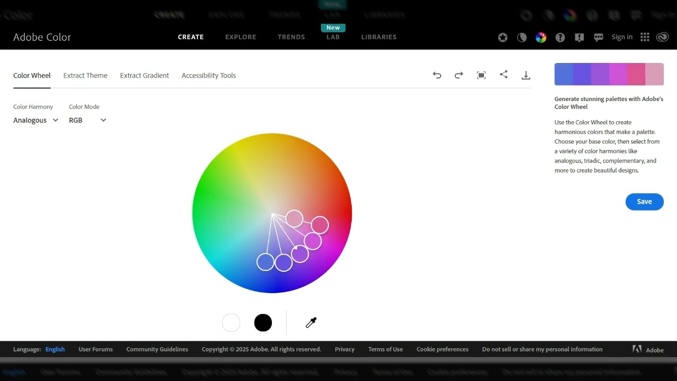Viewport: 677px width, 381px height.
Task: Open the Extract Theme tab
Action: click(x=85, y=76)
